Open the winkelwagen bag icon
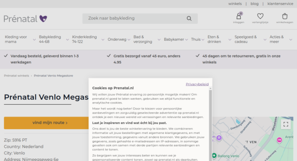 click(285, 16)
